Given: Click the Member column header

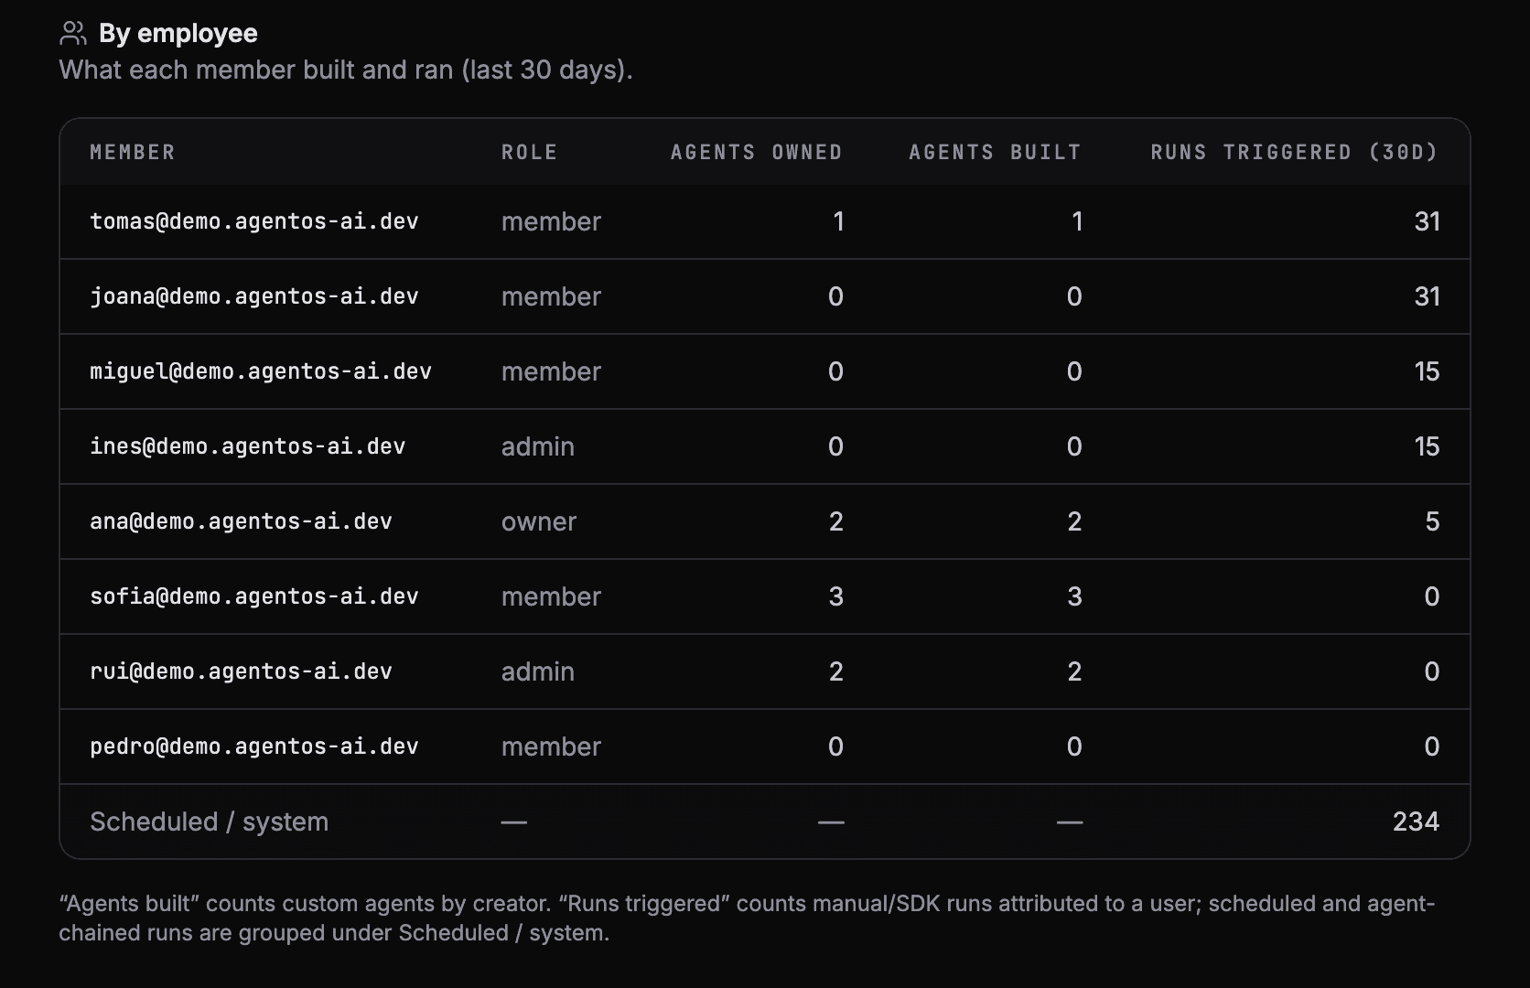Looking at the screenshot, I should click(x=133, y=152).
